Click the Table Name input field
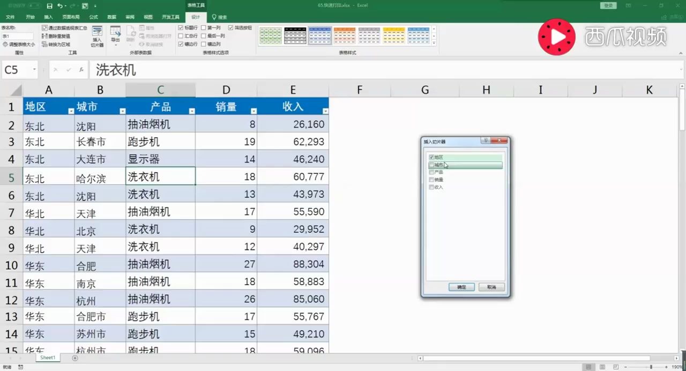 tap(17, 36)
